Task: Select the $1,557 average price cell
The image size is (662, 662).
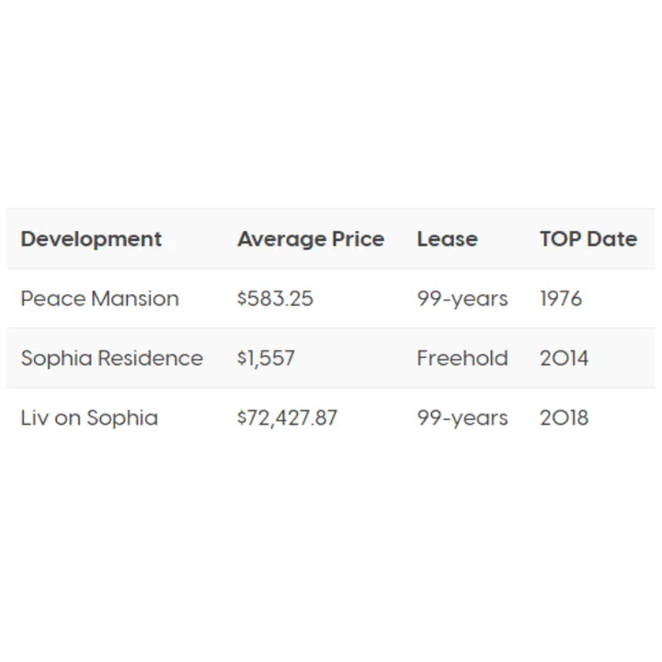Action: pyautogui.click(x=266, y=359)
